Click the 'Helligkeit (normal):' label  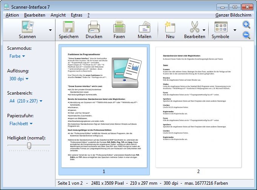coord(26,138)
